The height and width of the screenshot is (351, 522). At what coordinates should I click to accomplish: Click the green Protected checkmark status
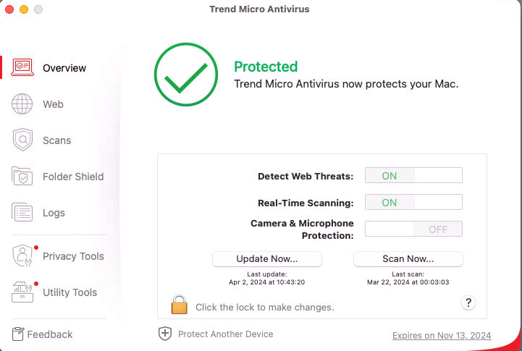pos(186,75)
